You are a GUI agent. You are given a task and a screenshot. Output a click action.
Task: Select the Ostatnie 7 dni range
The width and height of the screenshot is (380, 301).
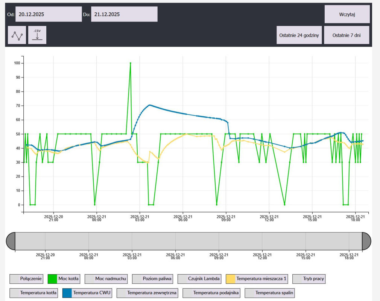(347, 35)
